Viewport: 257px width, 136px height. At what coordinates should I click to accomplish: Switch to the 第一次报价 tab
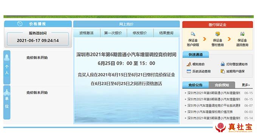click(x=113, y=33)
